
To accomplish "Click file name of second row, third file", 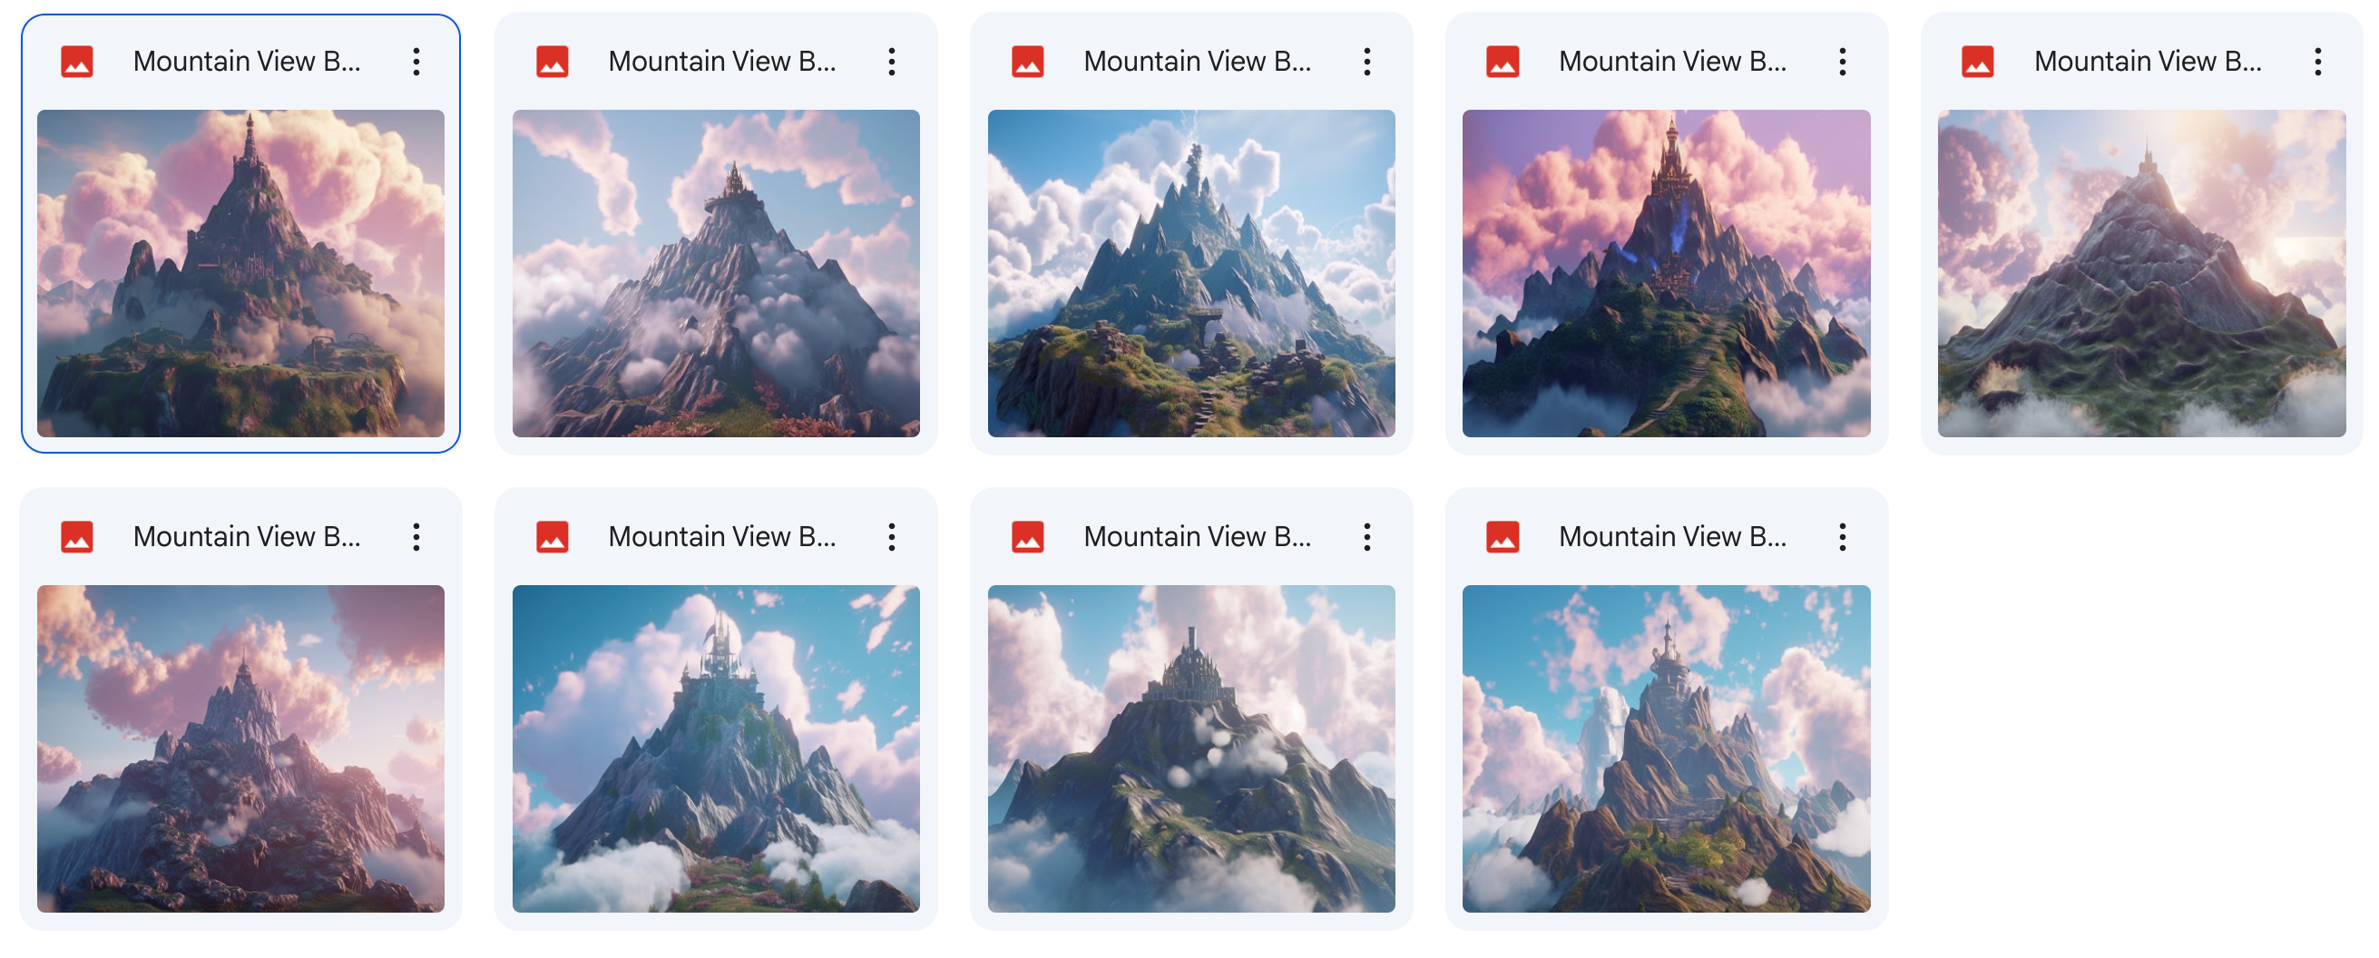I will tap(1197, 537).
